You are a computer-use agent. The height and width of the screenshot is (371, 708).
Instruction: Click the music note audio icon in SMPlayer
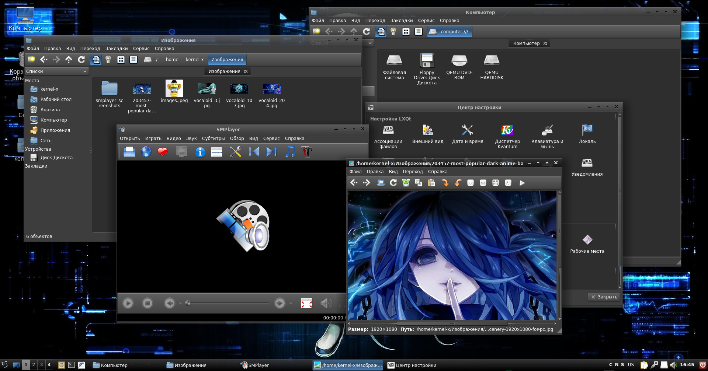coord(290,152)
